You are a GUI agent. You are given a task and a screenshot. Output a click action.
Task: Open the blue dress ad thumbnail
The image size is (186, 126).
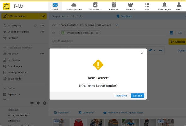(131, 123)
